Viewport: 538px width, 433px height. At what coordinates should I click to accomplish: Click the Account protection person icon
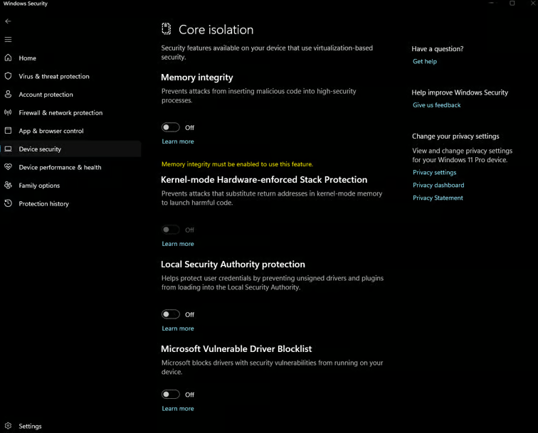pos(9,94)
